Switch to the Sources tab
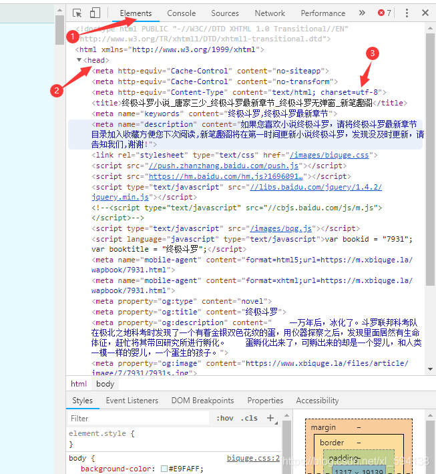436x474 pixels. 225,13
